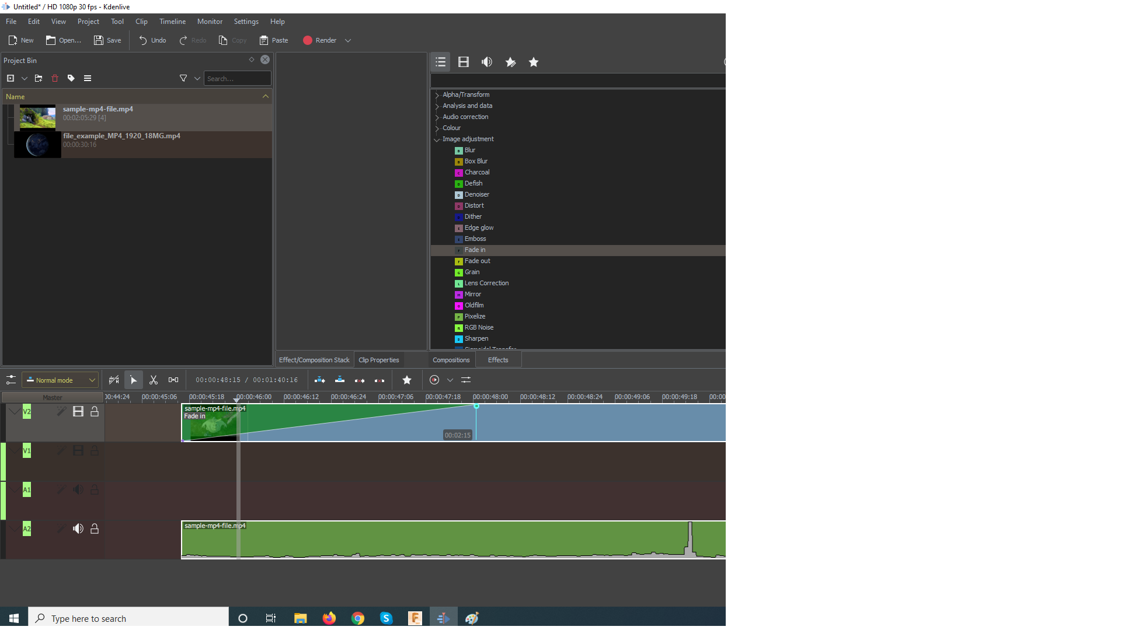This screenshot has width=1121, height=630.
Task: Select the Sharpen effect in list
Action: (476, 338)
